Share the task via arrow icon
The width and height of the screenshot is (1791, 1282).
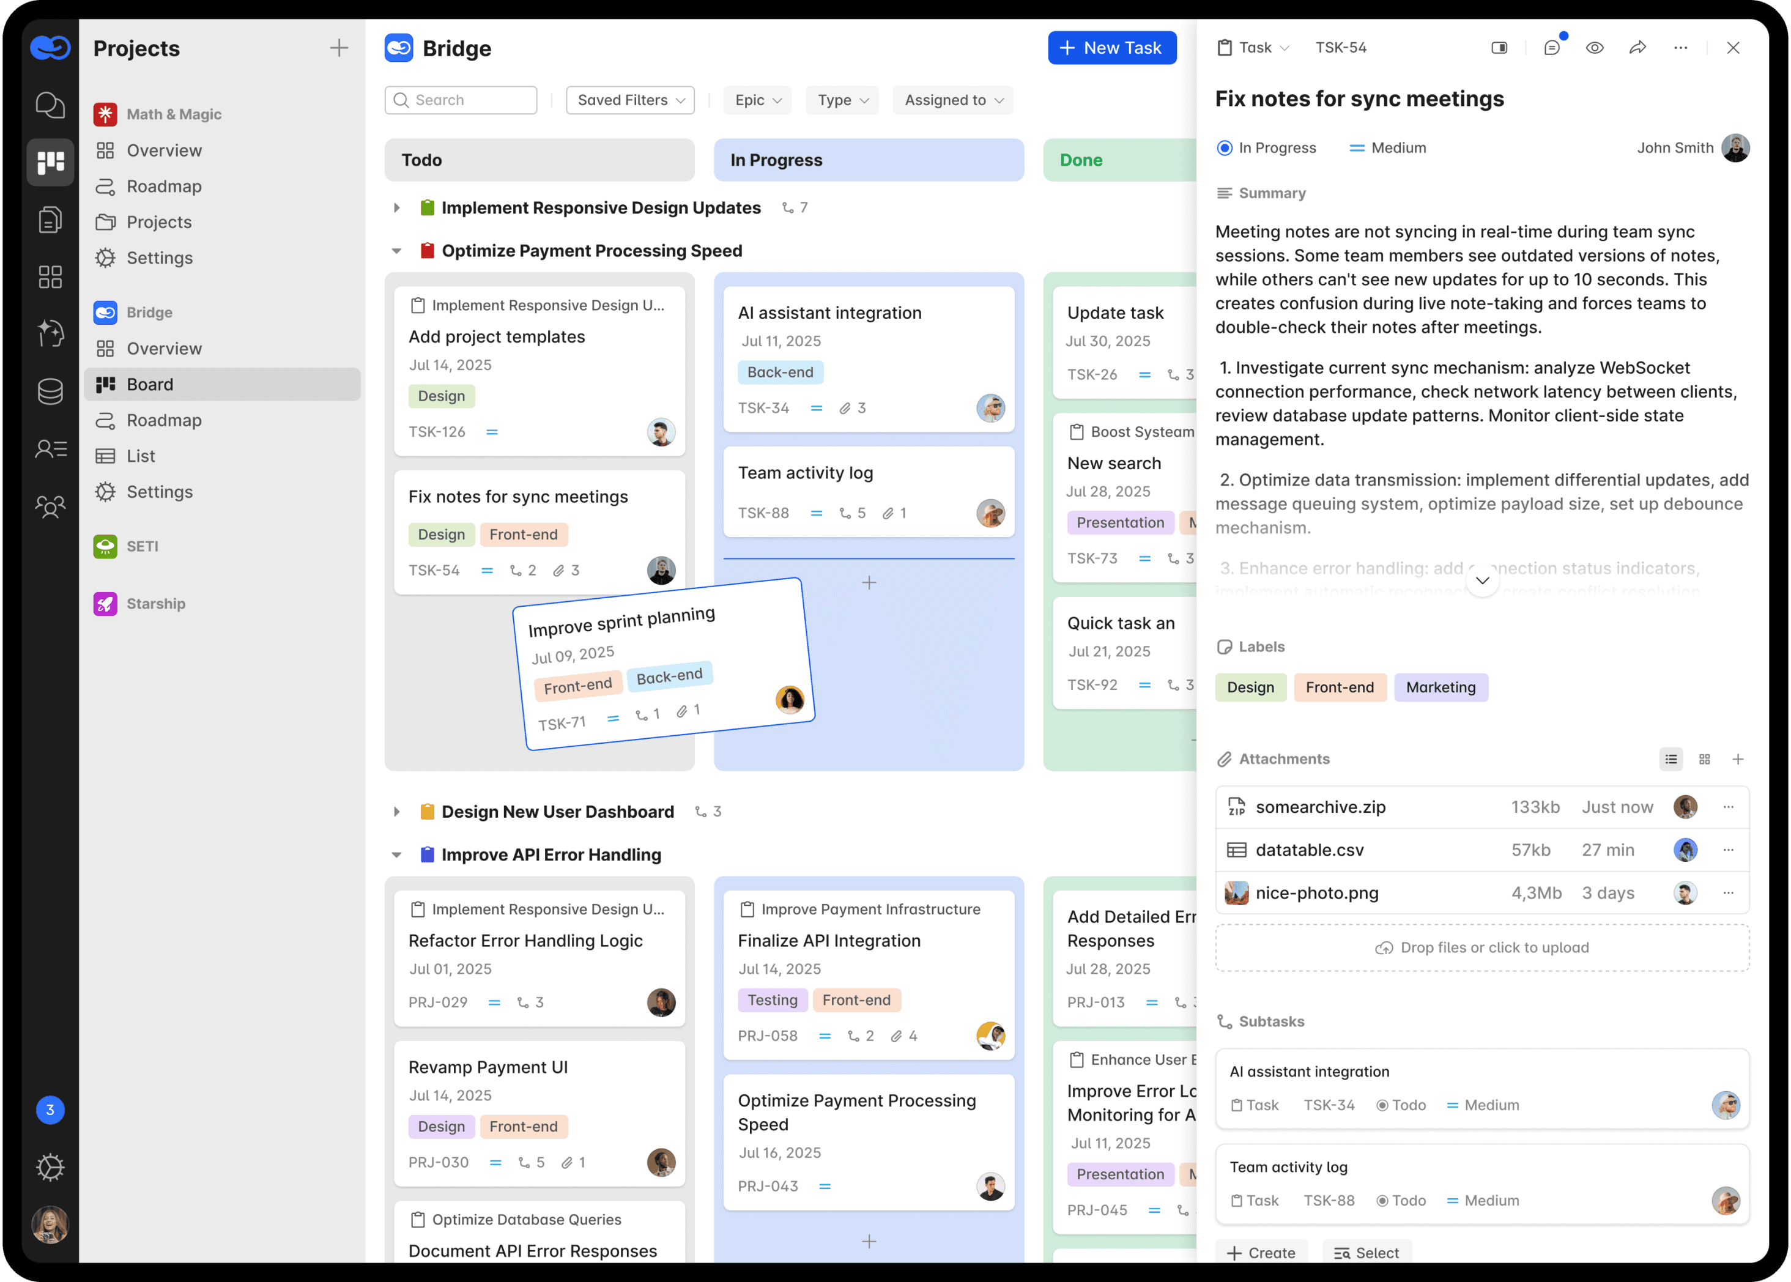[1638, 47]
